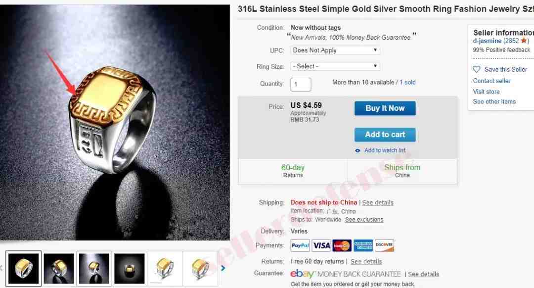Click the PayPal payment icon
Viewport: 534px width, 288px height.
point(300,245)
